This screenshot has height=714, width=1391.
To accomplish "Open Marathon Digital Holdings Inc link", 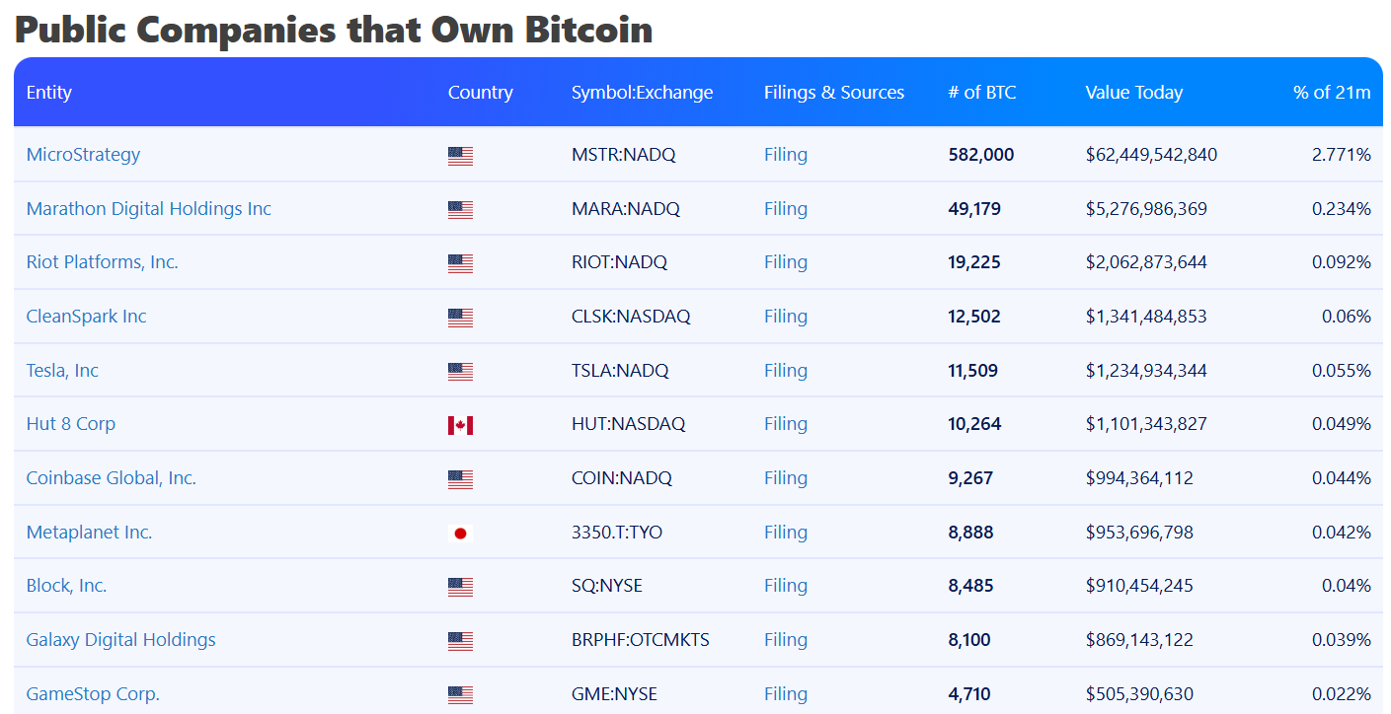I will tap(148, 209).
